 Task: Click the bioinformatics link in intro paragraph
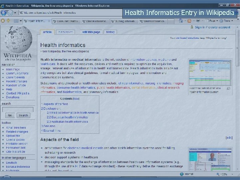(72, 92)
